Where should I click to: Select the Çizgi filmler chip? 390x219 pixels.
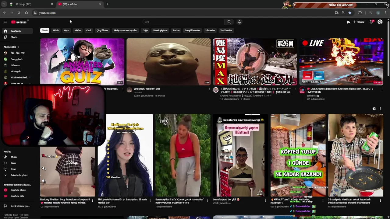(102, 30)
